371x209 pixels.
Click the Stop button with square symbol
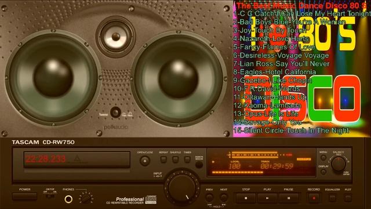coord(246,198)
